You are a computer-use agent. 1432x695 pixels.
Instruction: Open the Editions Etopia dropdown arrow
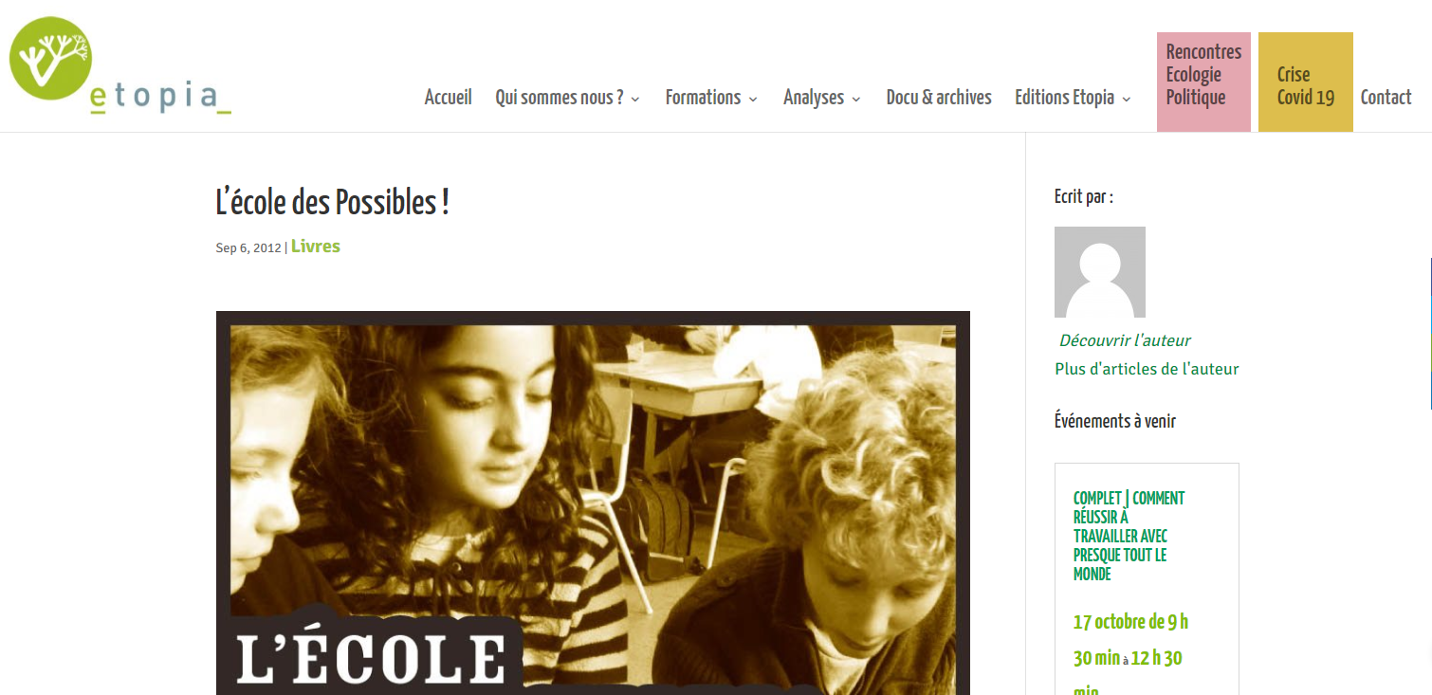click(1127, 99)
